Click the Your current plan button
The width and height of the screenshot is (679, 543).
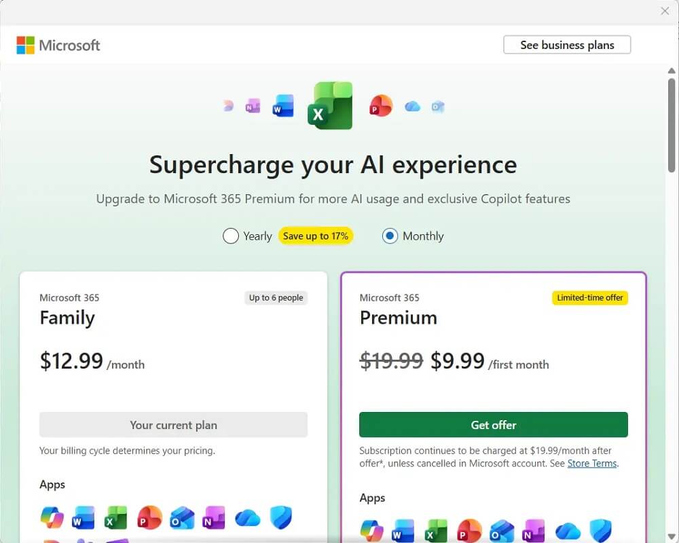(173, 425)
